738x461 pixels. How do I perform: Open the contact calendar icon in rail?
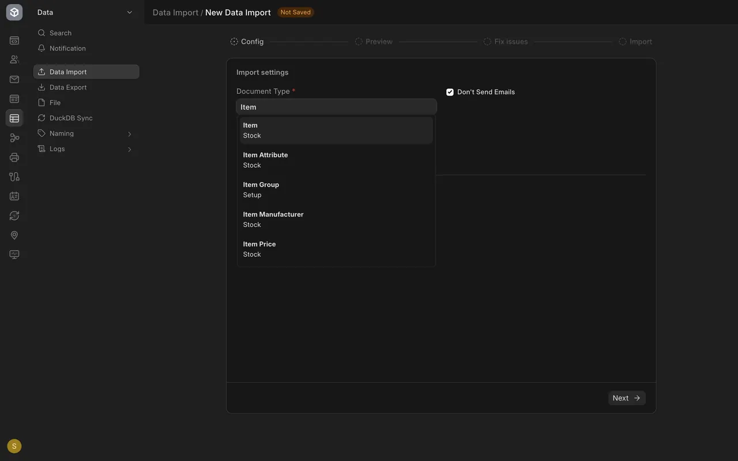(14, 196)
